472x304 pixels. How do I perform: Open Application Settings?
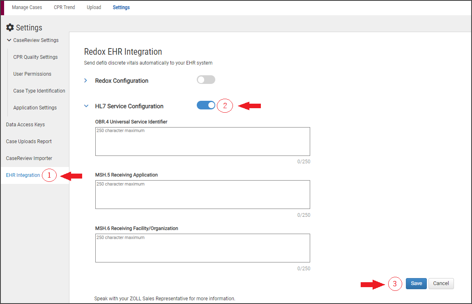click(x=35, y=108)
